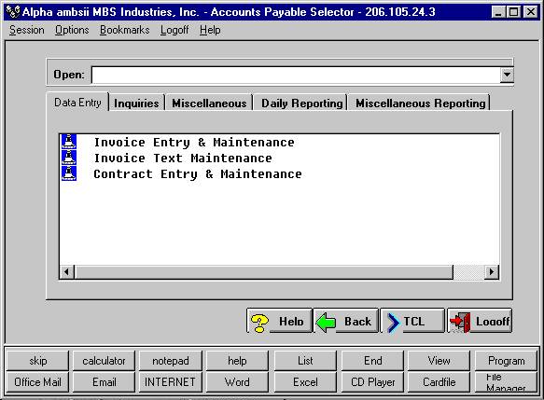
Task: Click the Invoice Entry & Maintenance icon
Action: click(x=69, y=142)
